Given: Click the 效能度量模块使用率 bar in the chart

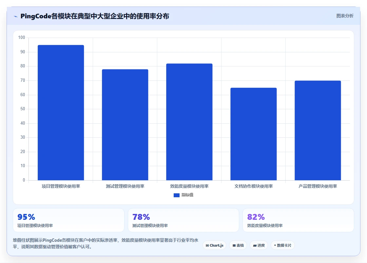Looking at the screenshot, I should pos(189,122).
